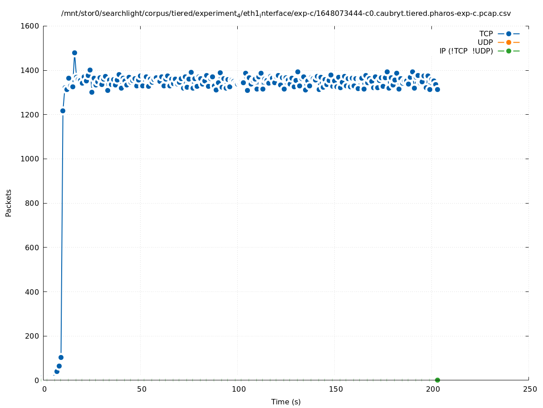The height and width of the screenshot is (408, 543).
Task: Click the final TCP data point of the series
Action: click(437, 89)
